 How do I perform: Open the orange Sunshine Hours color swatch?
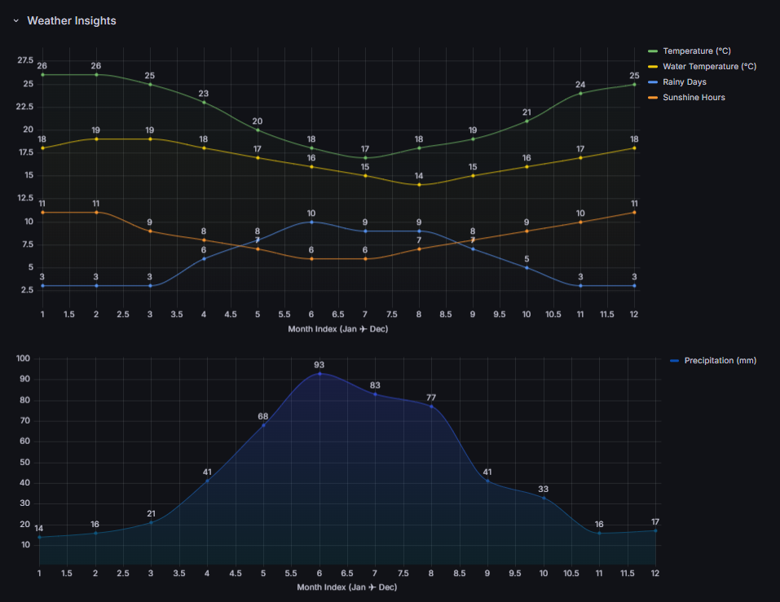tap(652, 98)
